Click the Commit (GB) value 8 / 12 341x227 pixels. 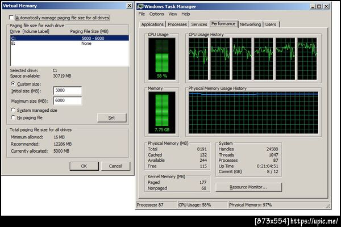(272, 171)
